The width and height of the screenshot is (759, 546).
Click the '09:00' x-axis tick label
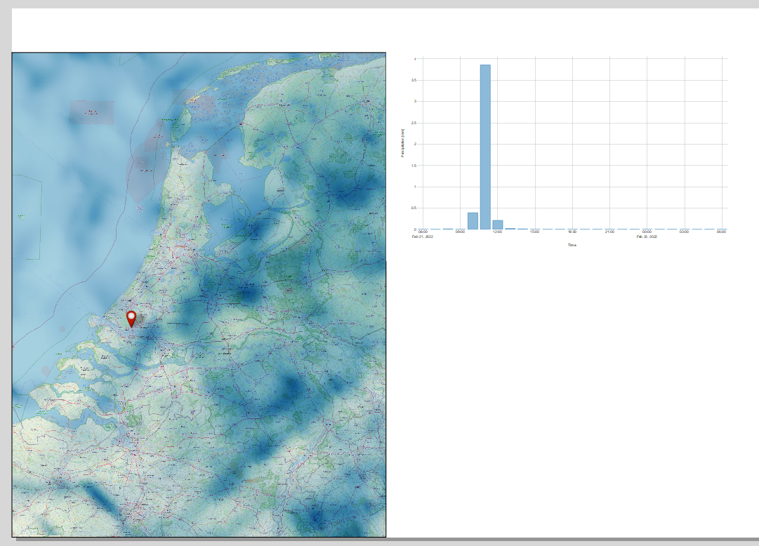pyautogui.click(x=460, y=232)
